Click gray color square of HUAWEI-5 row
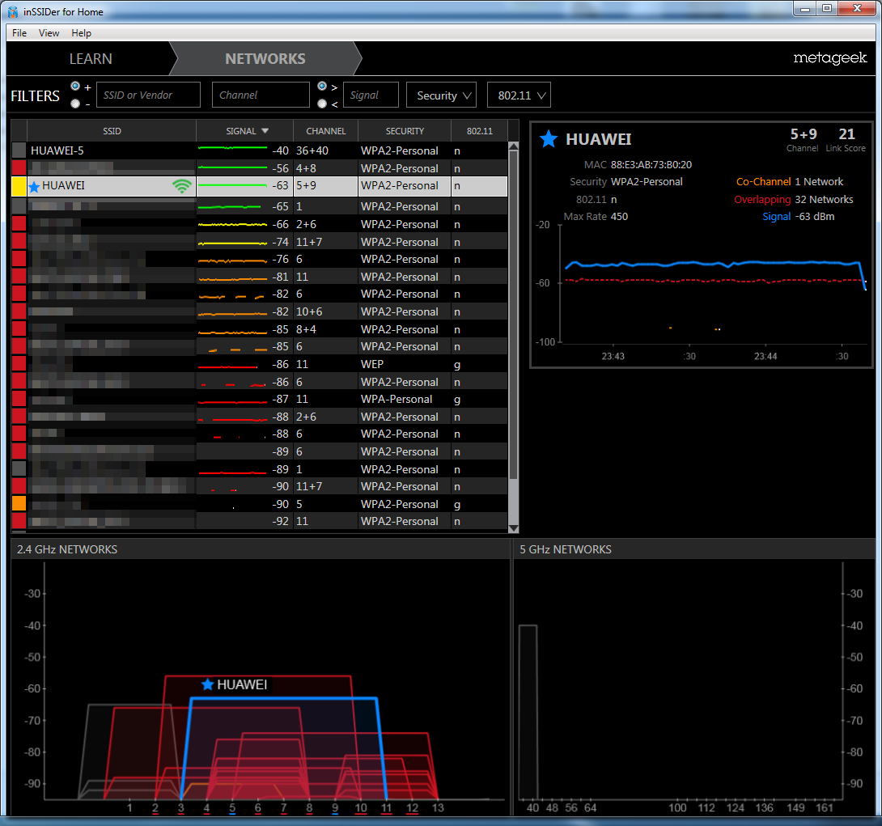The image size is (882, 826). coord(19,150)
